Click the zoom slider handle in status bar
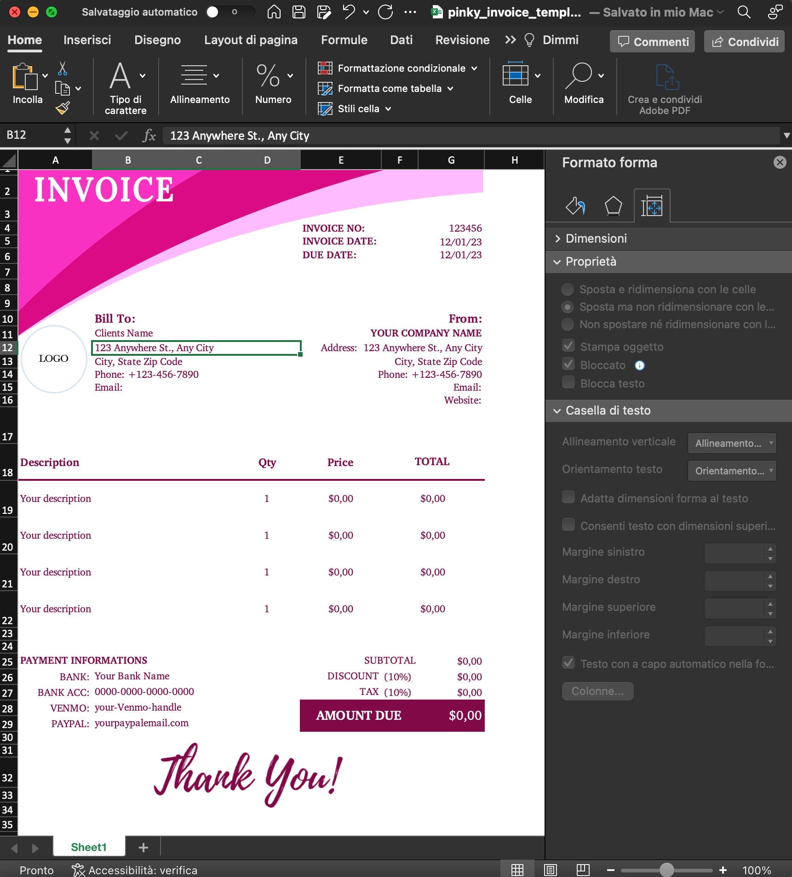Viewport: 792px width, 877px height. [666, 870]
